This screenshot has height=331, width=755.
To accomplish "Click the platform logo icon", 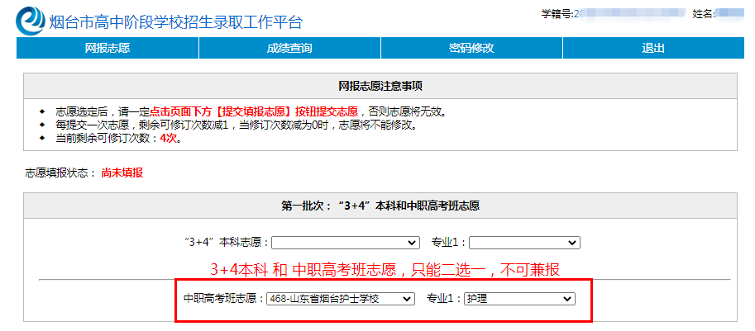I will coord(31,21).
